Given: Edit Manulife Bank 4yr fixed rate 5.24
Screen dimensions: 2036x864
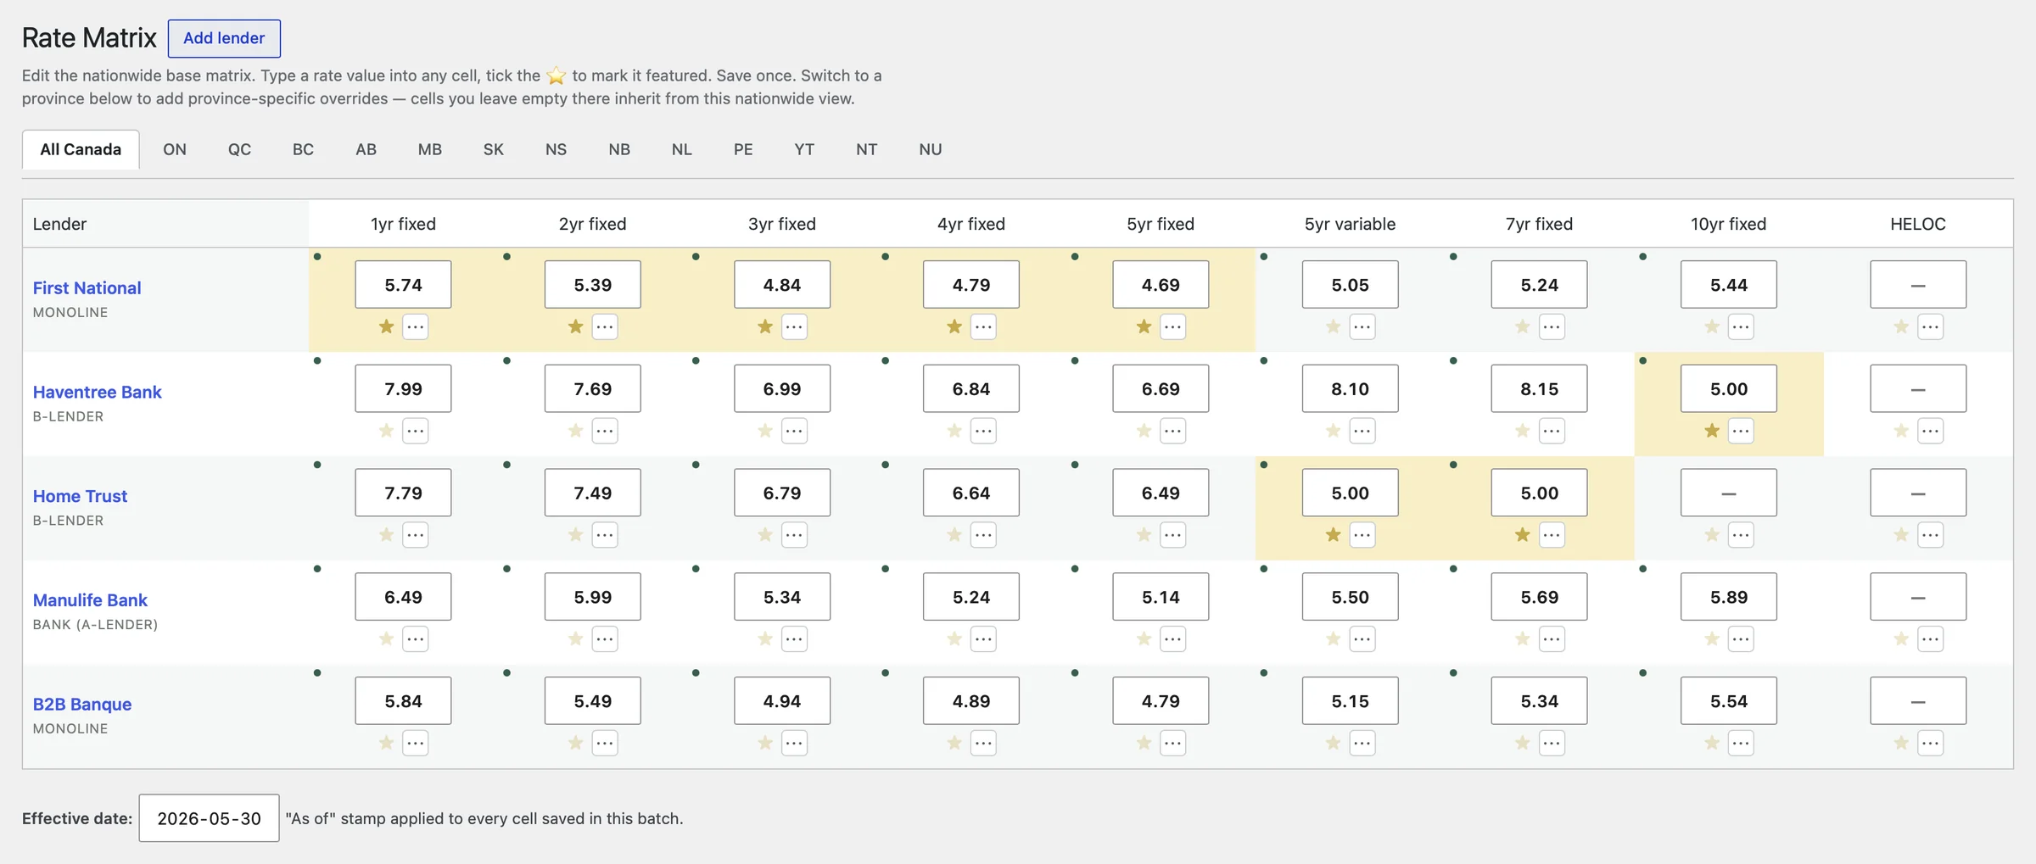Looking at the screenshot, I should pyautogui.click(x=971, y=597).
